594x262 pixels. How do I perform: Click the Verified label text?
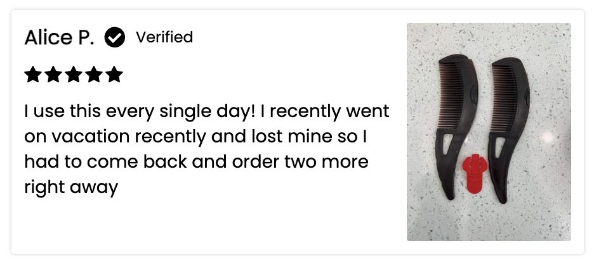164,37
